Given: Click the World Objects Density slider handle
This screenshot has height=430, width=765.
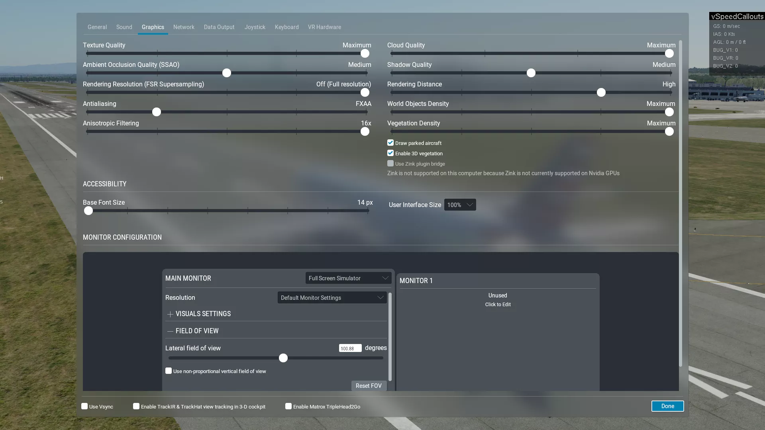Looking at the screenshot, I should point(669,112).
